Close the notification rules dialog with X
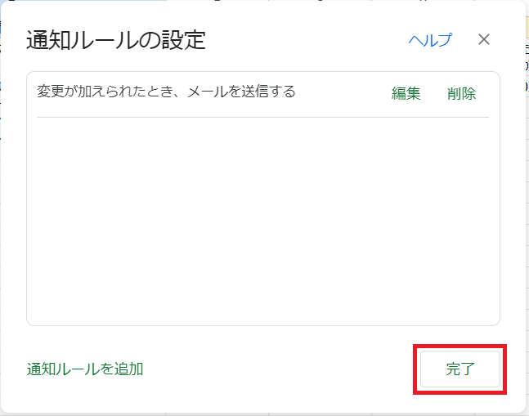Image resolution: width=529 pixels, height=416 pixels. coord(484,39)
